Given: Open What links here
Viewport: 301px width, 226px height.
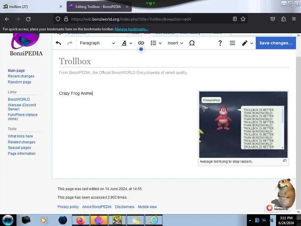Looking at the screenshot, I should [x=20, y=136].
